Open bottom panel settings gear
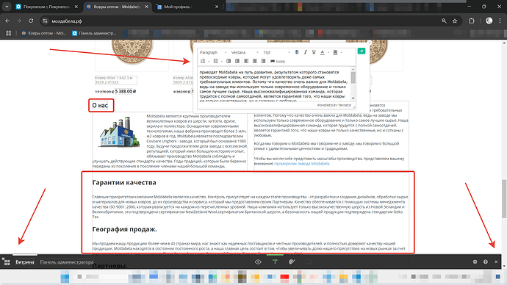Screen dimensions: 507x285 point(475,261)
